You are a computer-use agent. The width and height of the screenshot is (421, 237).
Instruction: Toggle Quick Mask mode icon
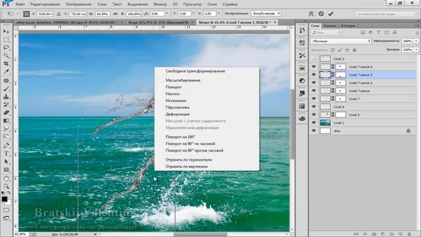[6, 211]
